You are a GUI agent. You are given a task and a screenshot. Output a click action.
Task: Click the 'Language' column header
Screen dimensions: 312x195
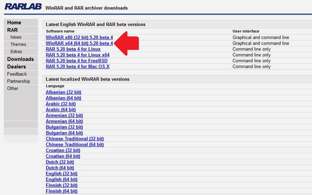55,86
